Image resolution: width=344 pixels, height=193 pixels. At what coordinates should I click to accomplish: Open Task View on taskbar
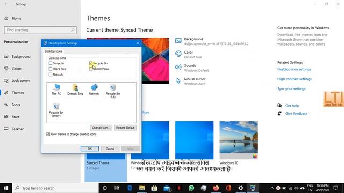117,188
